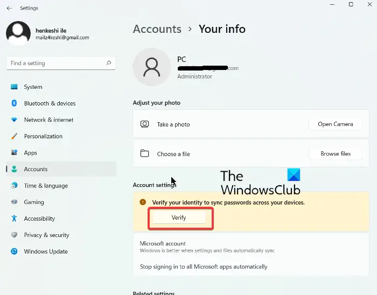Click the henkeshi ile profile avatar
377x295 pixels.
pos(18,33)
